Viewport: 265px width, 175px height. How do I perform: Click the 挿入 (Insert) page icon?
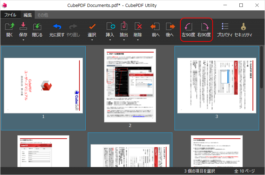(x=111, y=26)
